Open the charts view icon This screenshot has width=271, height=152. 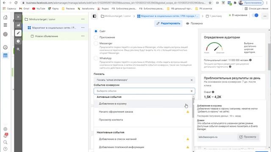click(18, 25)
